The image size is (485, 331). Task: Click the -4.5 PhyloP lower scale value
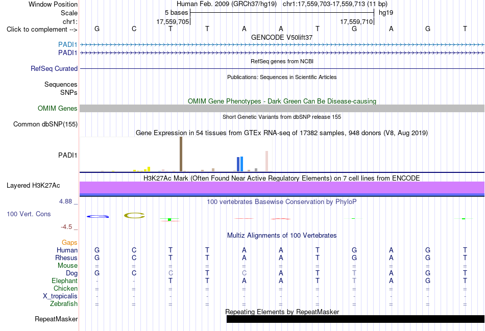coord(66,227)
